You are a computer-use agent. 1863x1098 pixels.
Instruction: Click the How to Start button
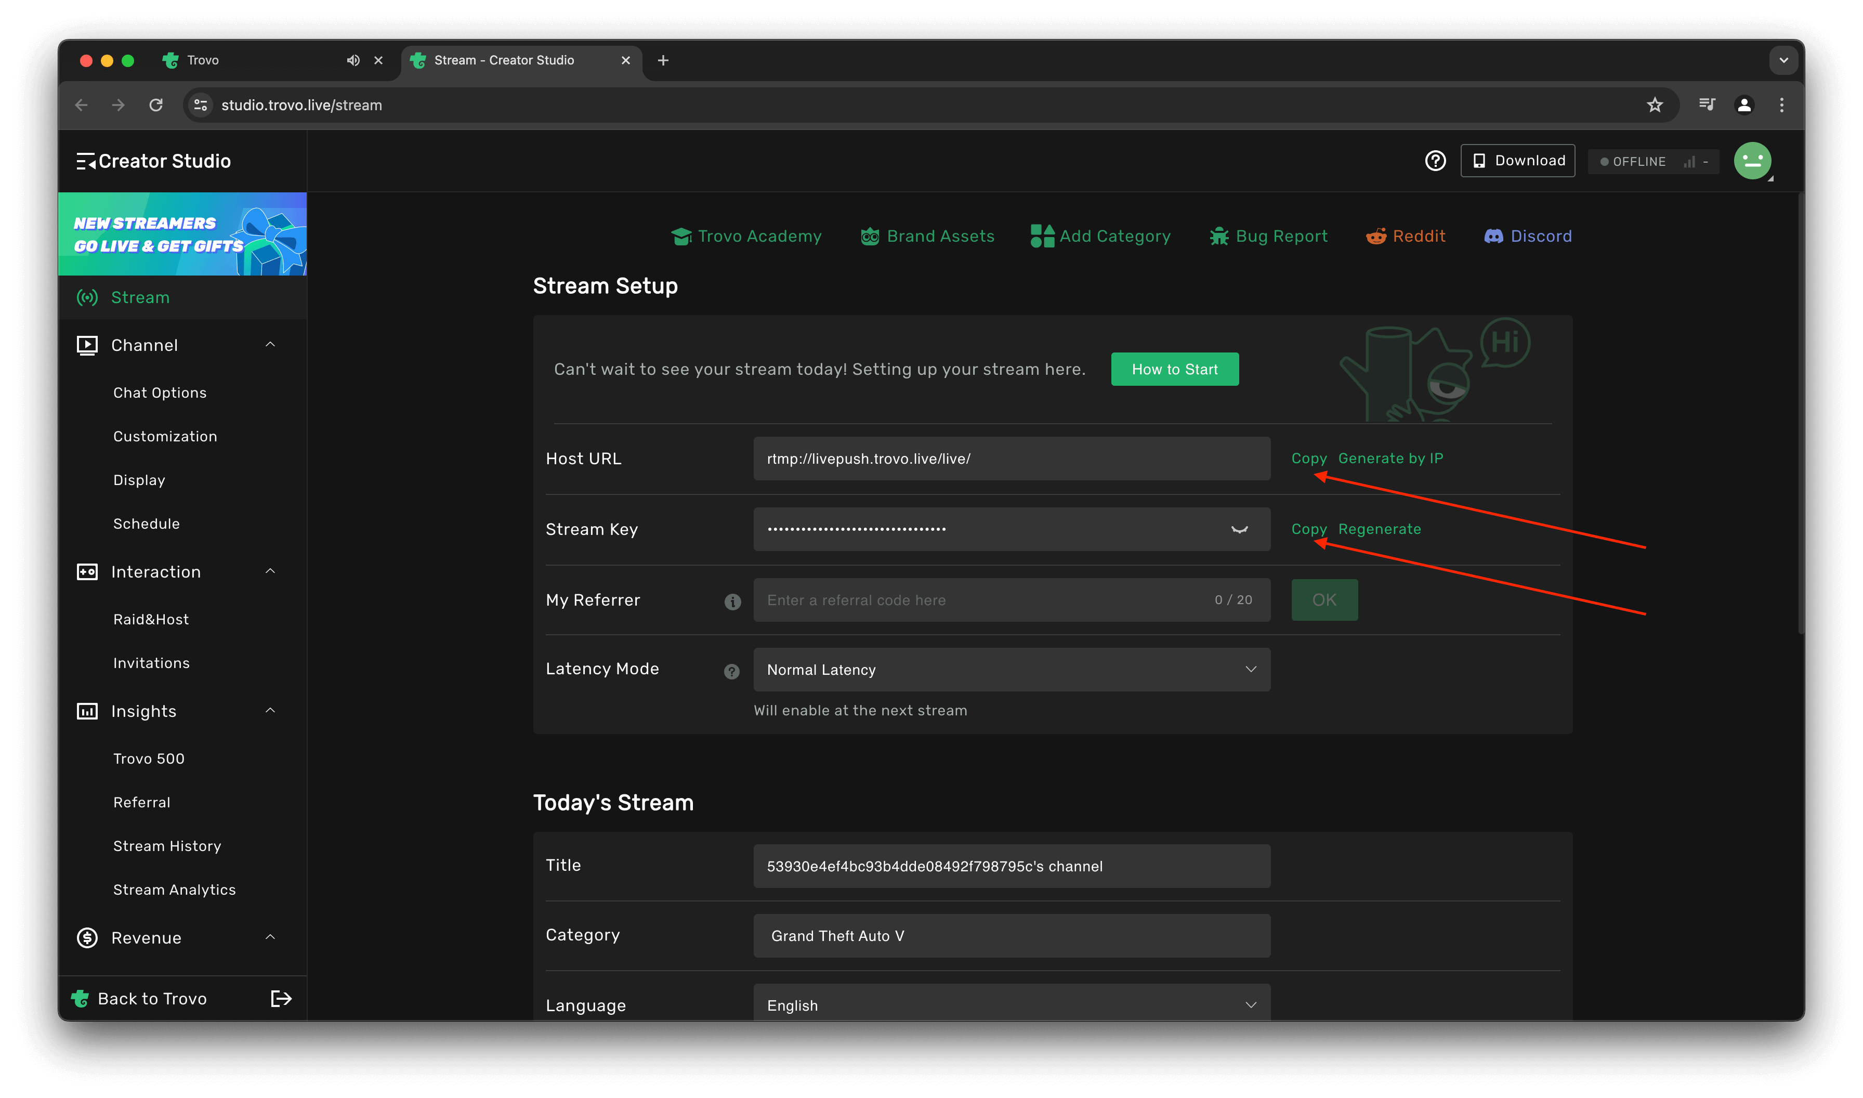(1174, 369)
